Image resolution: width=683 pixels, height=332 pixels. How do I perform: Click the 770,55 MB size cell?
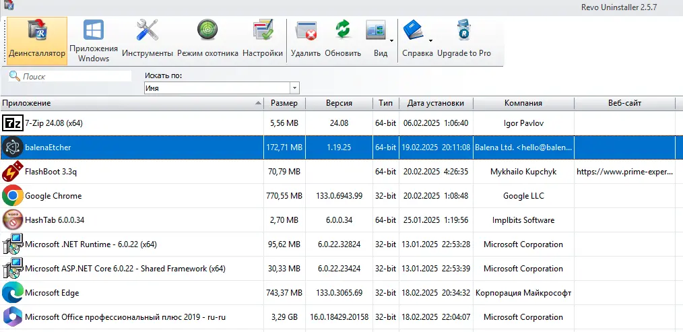coord(284,196)
